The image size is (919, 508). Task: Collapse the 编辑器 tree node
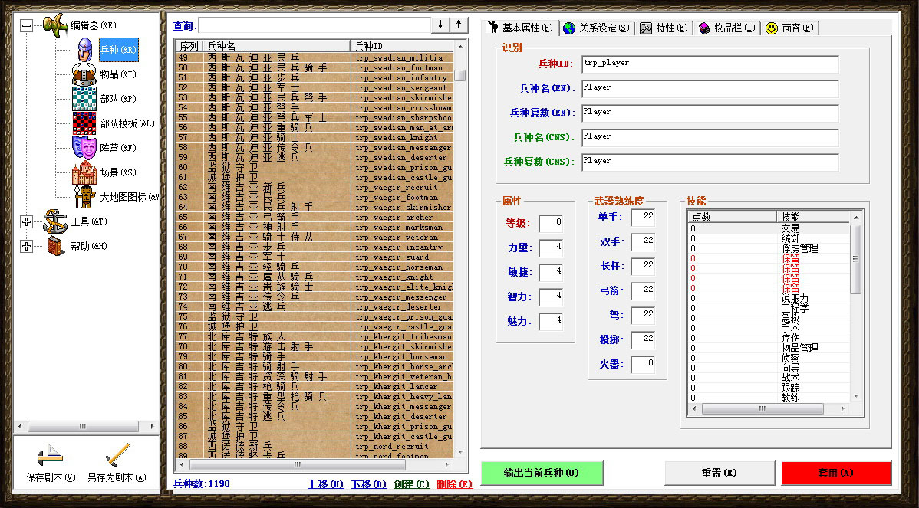click(27, 25)
